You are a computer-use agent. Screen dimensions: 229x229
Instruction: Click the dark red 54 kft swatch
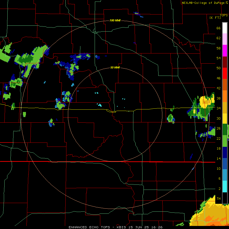point(225,62)
